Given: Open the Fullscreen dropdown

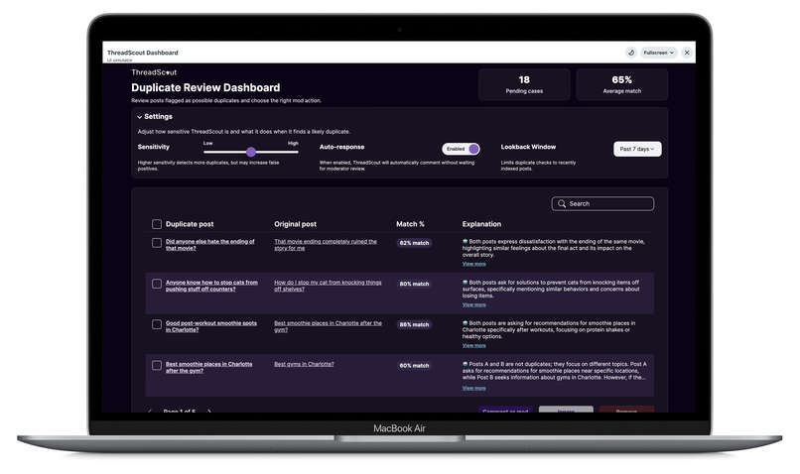Looking at the screenshot, I should 659,53.
